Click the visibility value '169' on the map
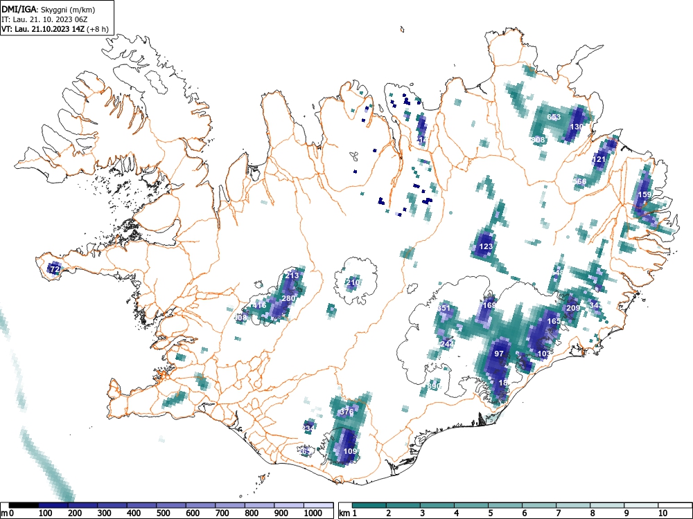 pyautogui.click(x=489, y=305)
